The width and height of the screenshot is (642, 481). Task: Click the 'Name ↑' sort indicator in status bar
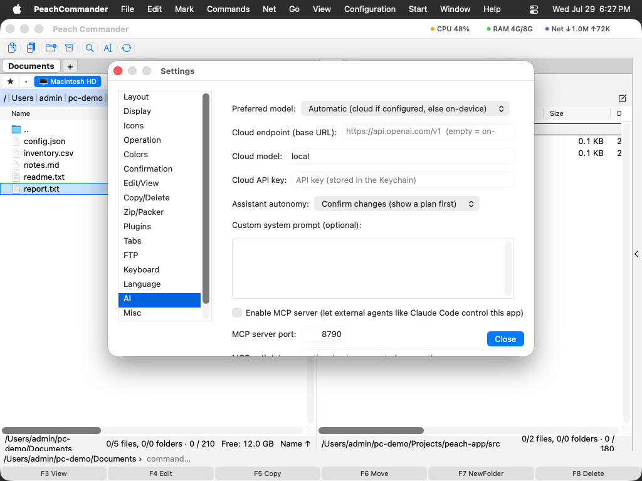coord(295,443)
